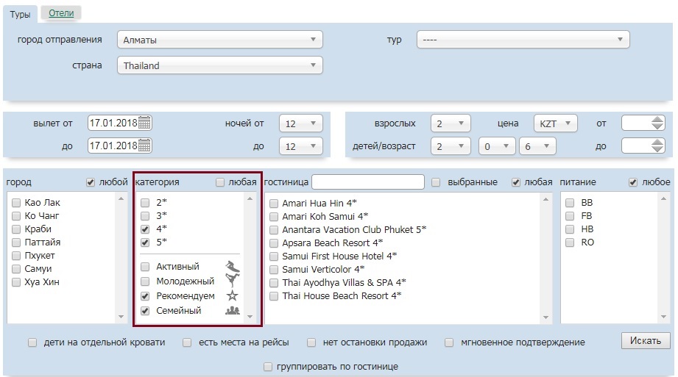
Task: Decrease the price-to spinner value
Action: click(x=657, y=149)
